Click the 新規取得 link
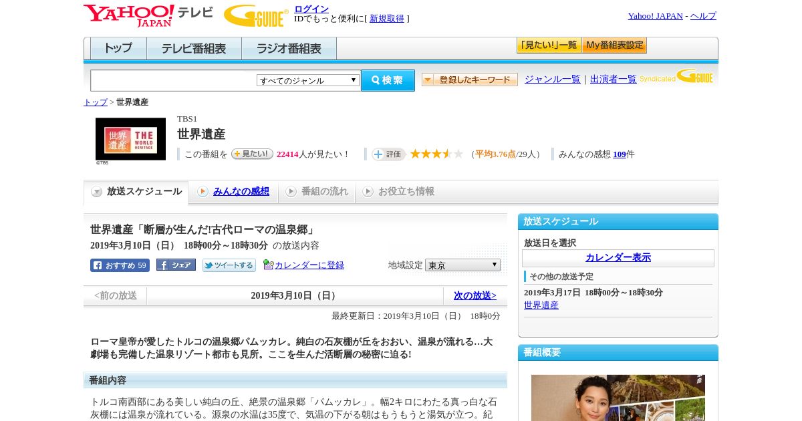 [x=387, y=19]
